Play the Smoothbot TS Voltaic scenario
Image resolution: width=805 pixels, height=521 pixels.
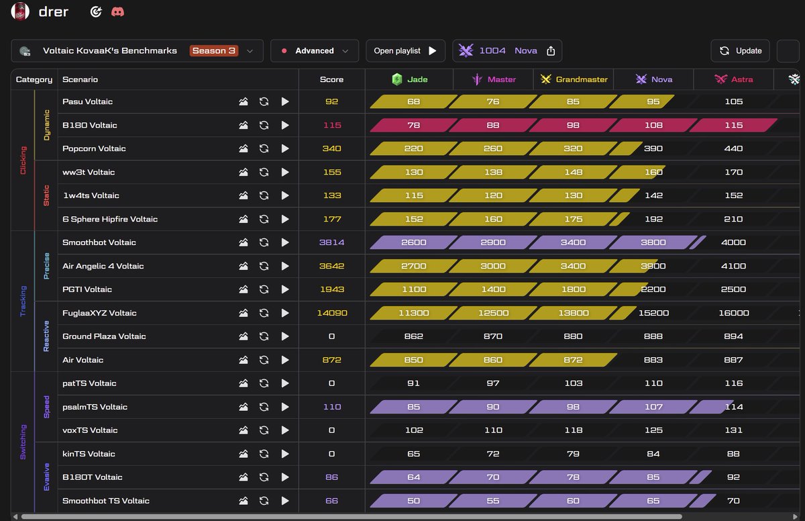(285, 501)
